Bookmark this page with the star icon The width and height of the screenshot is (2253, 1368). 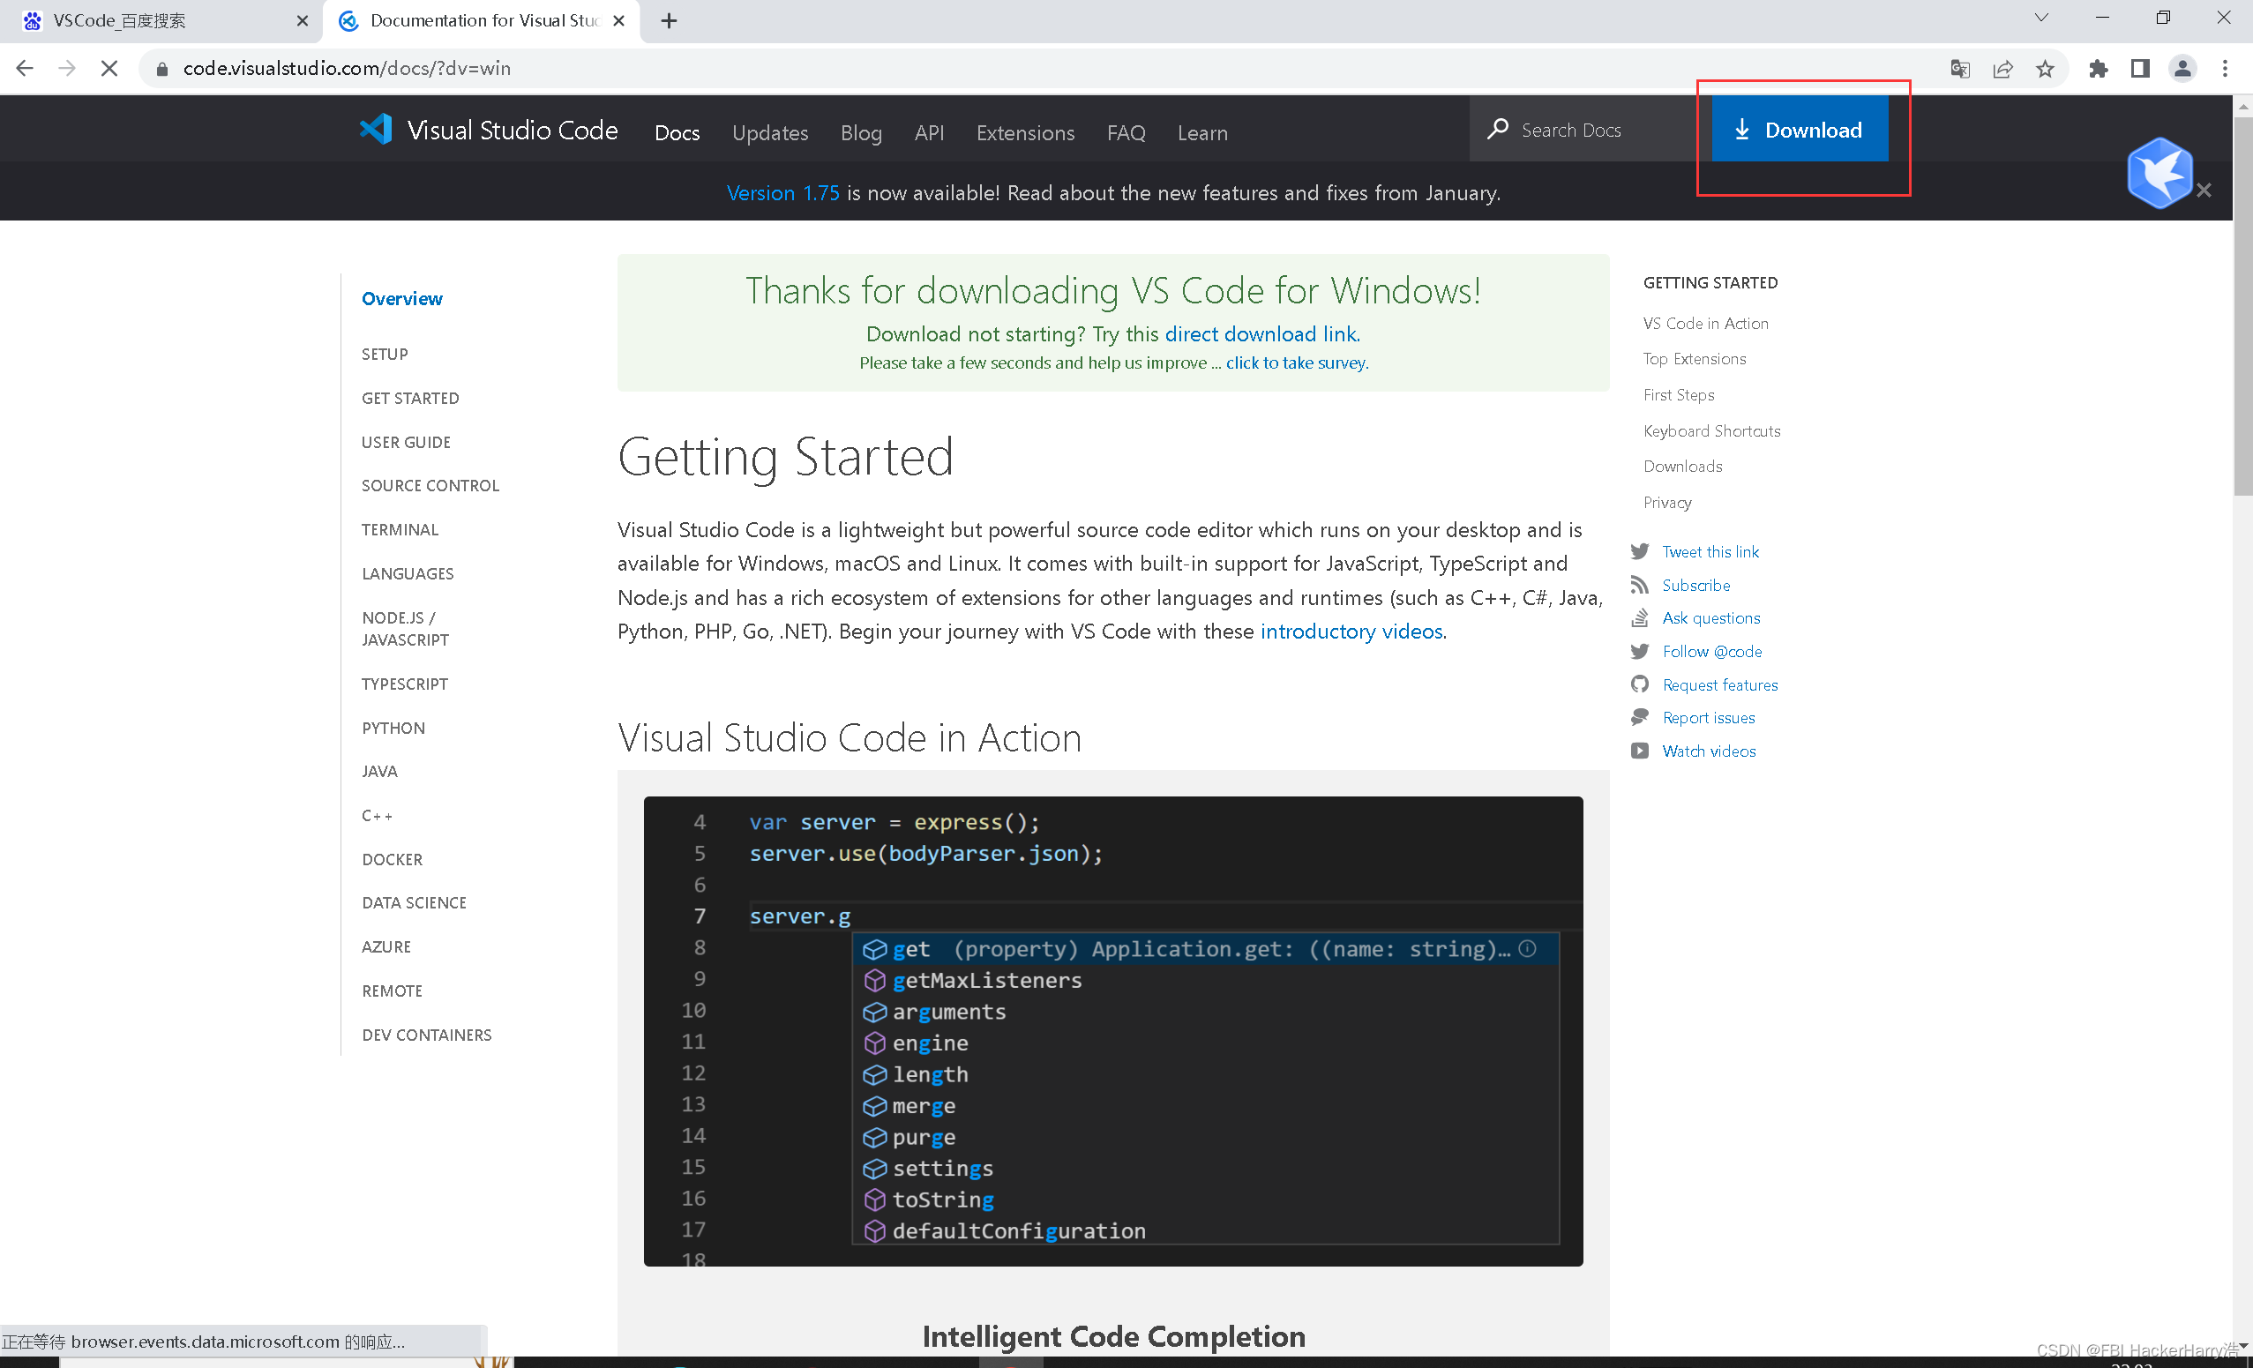tap(2046, 69)
